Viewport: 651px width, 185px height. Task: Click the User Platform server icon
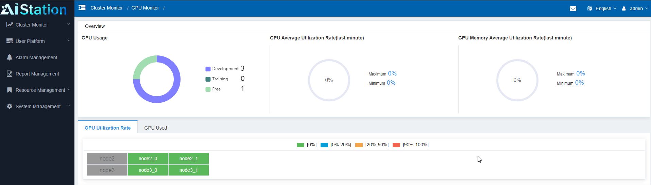[x=10, y=41]
